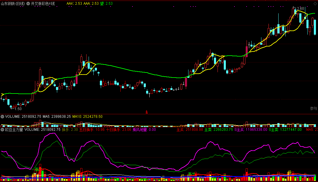The image size is (318, 182).
Task: Select the 主买: 251808.98 value
Action: (x=190, y=130)
